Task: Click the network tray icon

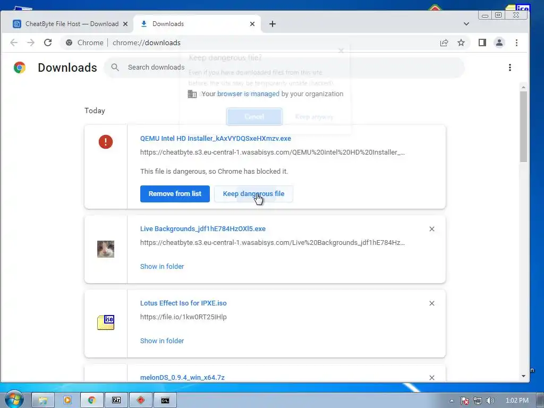Action: [478, 401]
